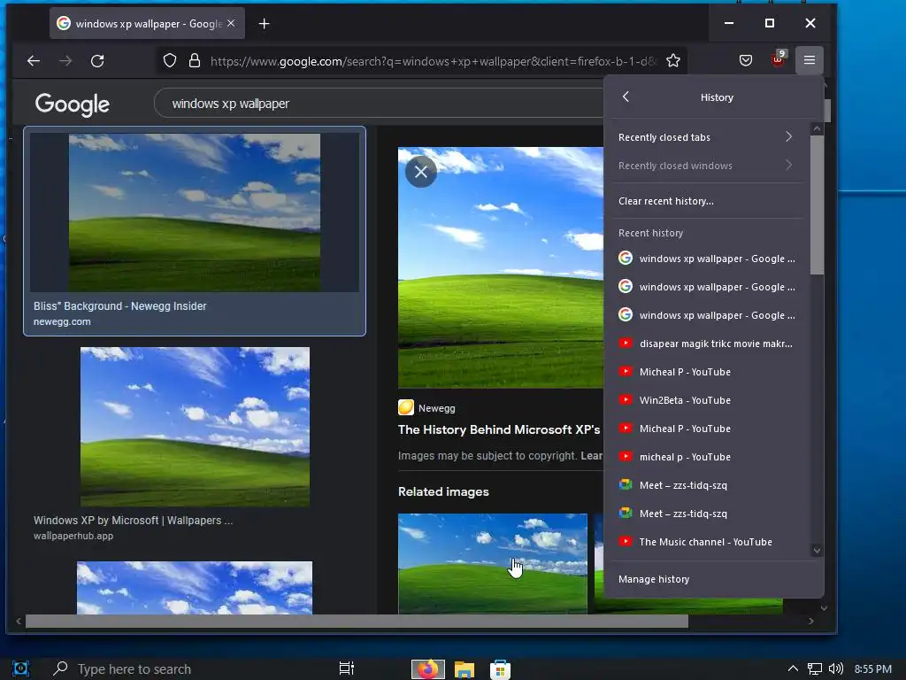Open the large Bliss preview image
This screenshot has width=906, height=680.
(x=501, y=267)
